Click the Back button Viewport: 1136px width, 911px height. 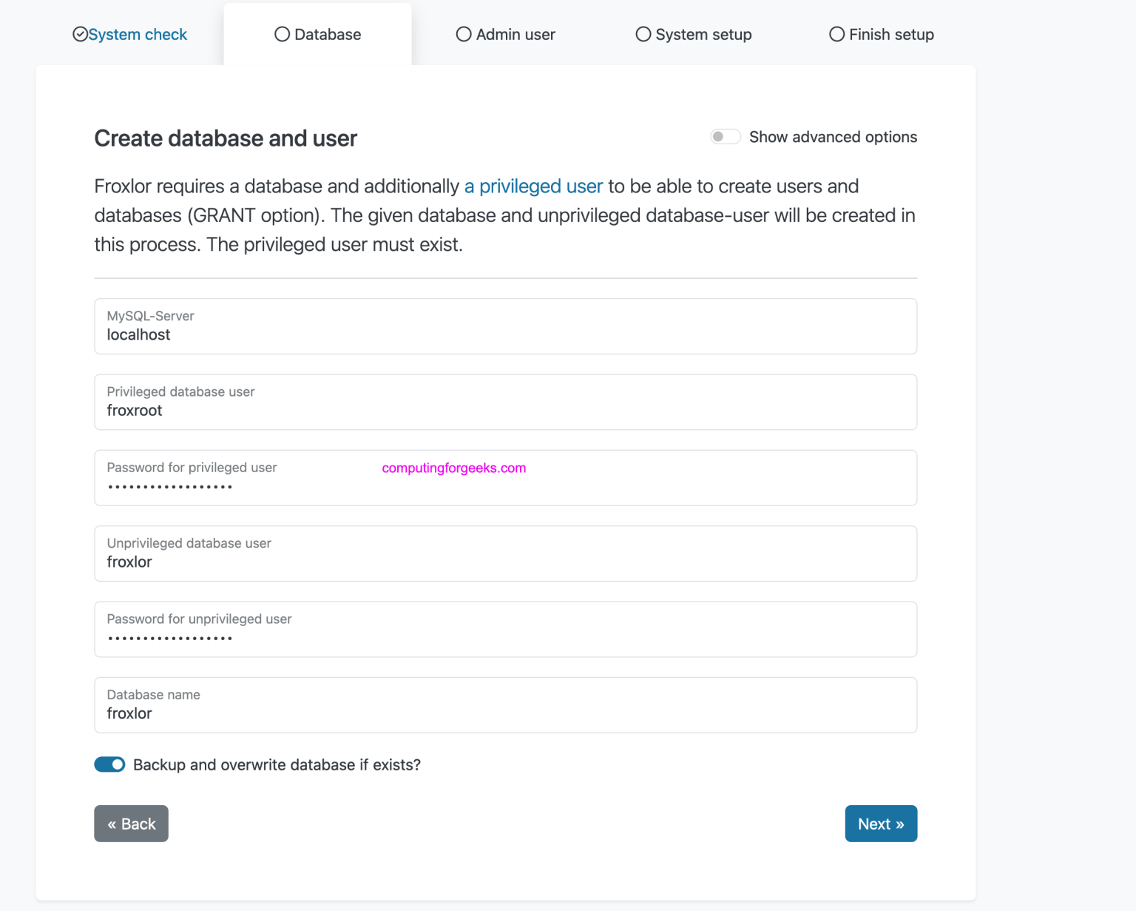pyautogui.click(x=131, y=823)
